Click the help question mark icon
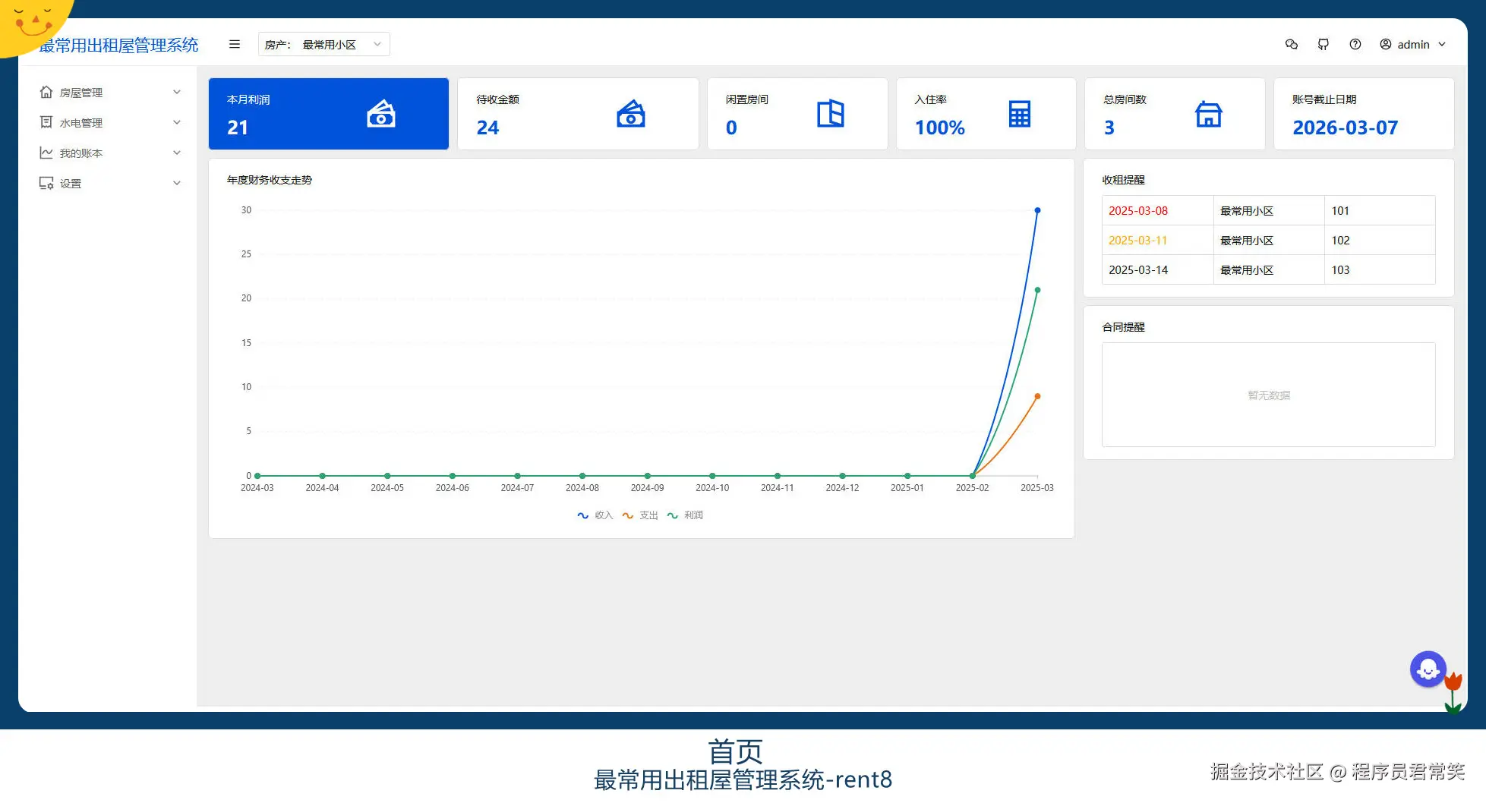Screen dimensions: 1486x803 (x=1355, y=44)
